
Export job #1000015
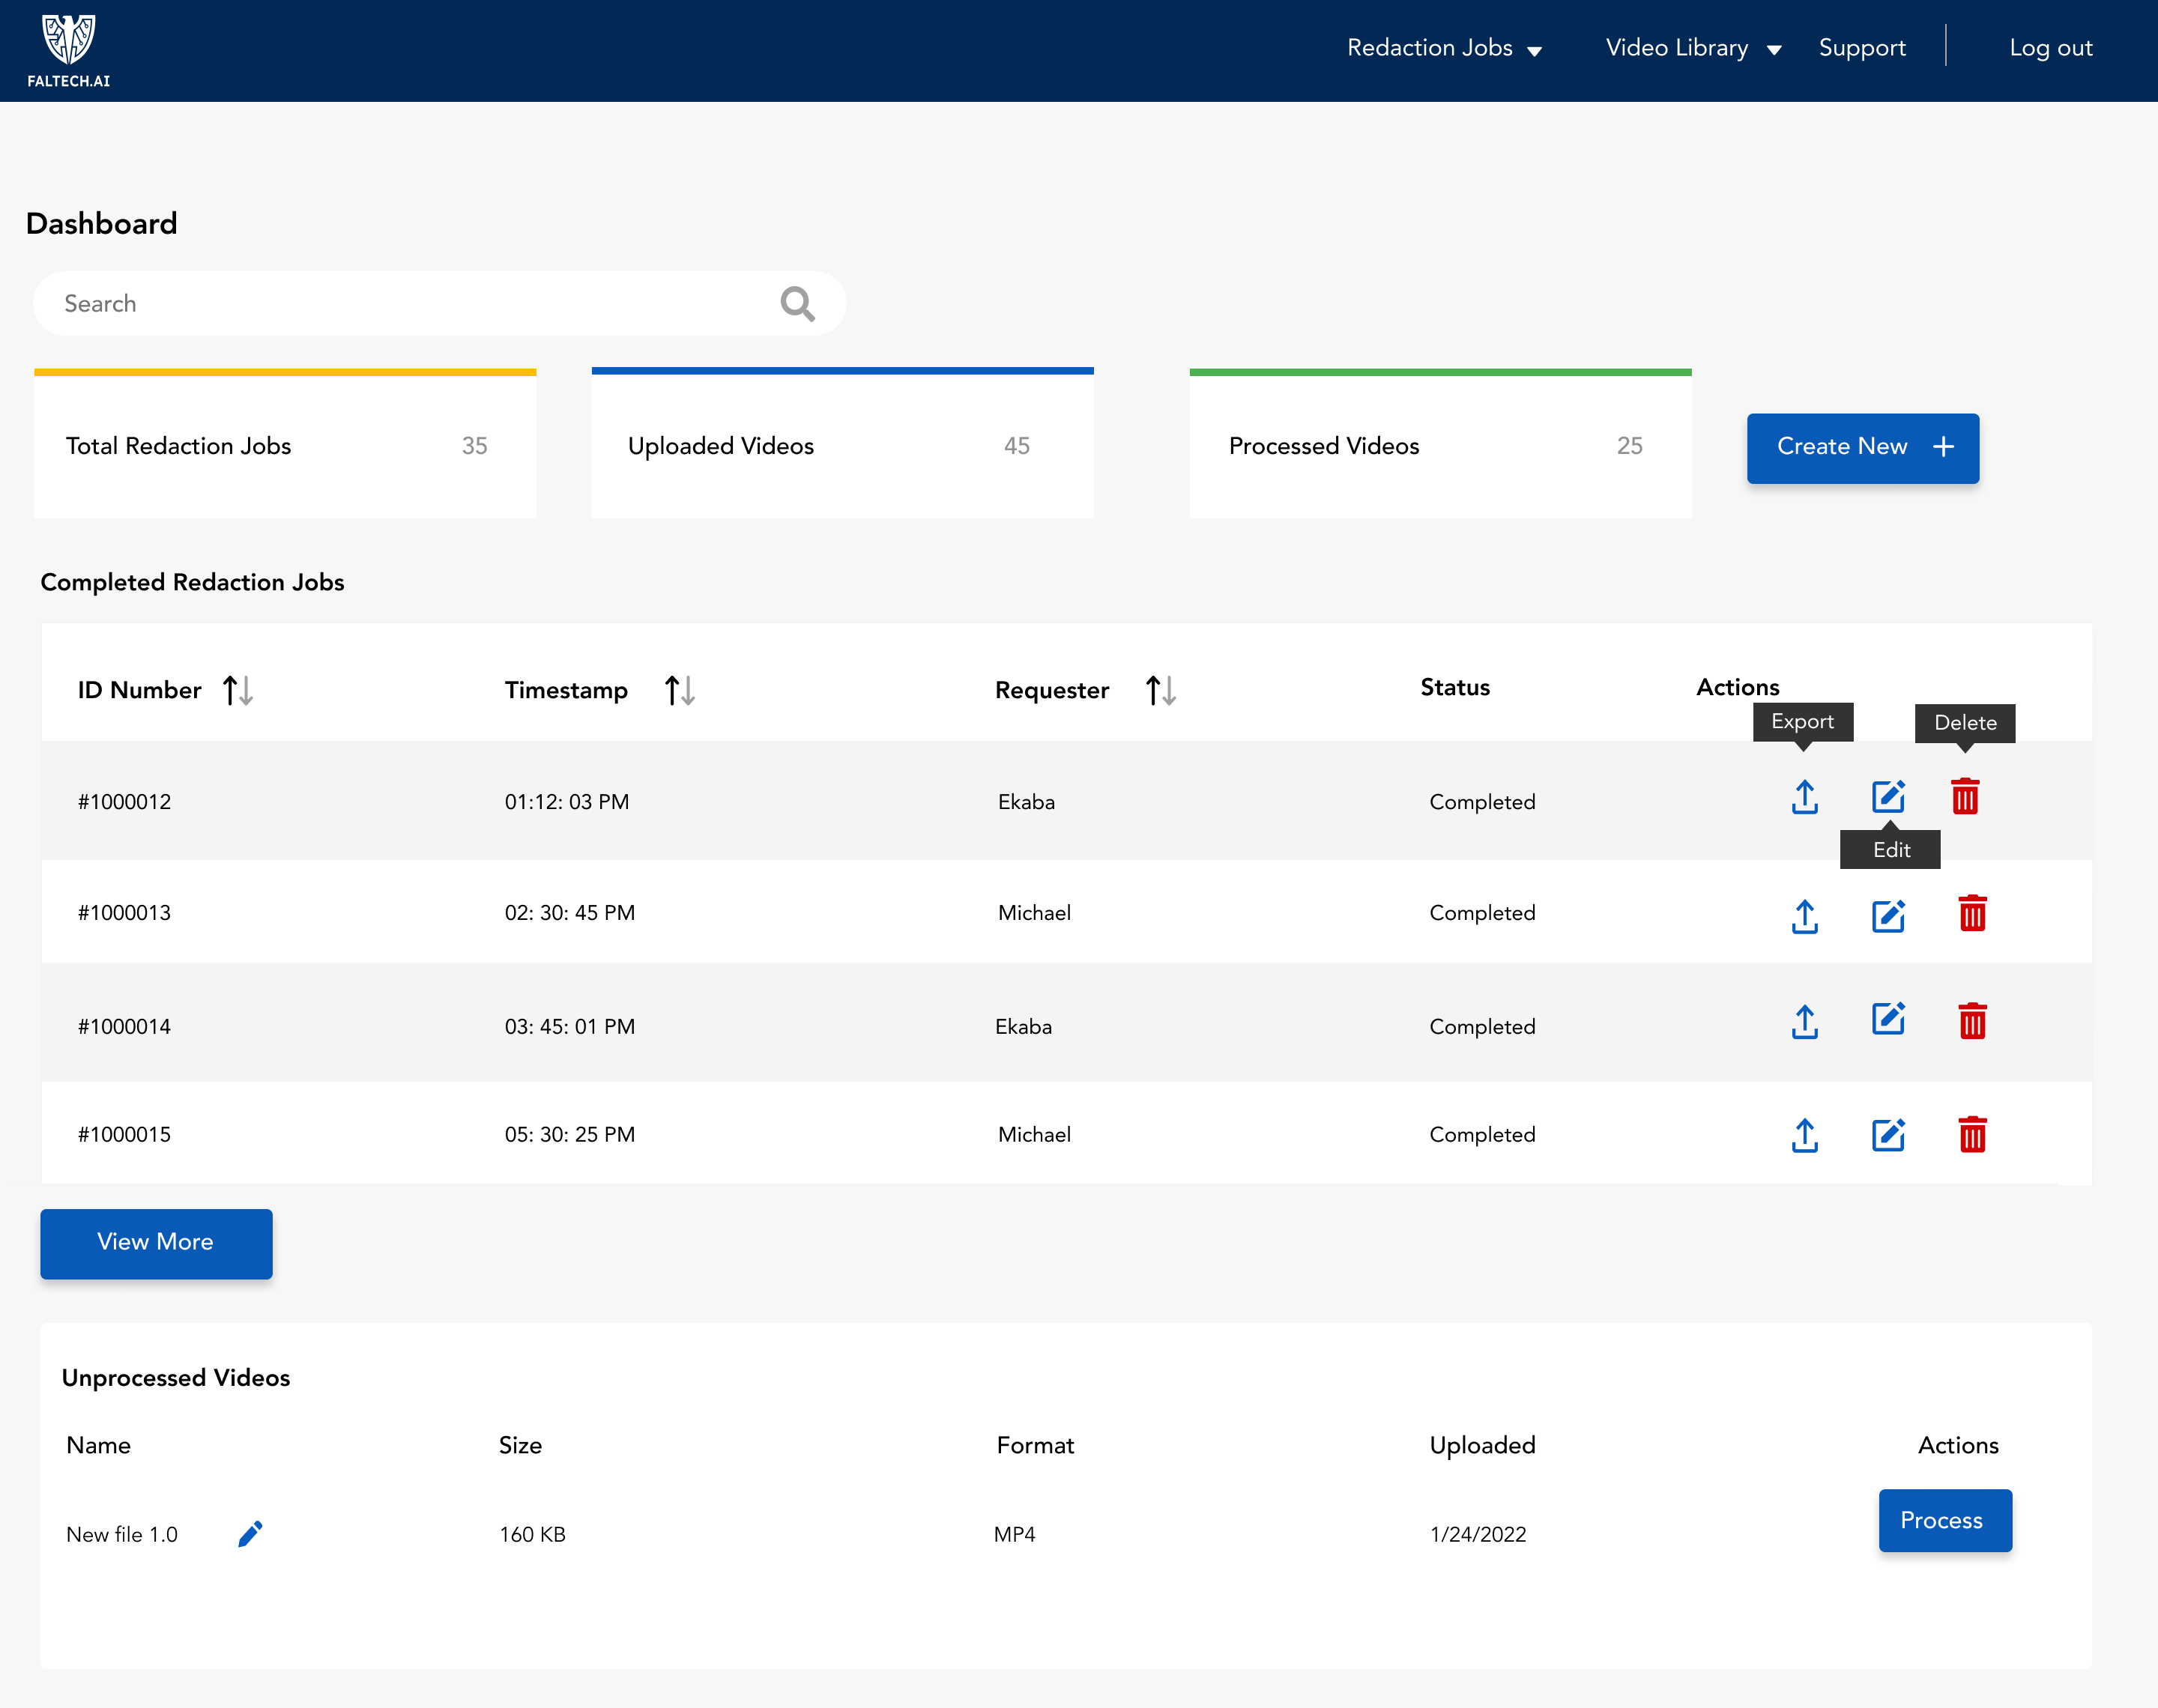[1804, 1135]
